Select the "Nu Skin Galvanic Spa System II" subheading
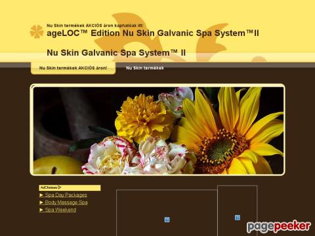This screenshot has height=236, width=315. click(116, 52)
